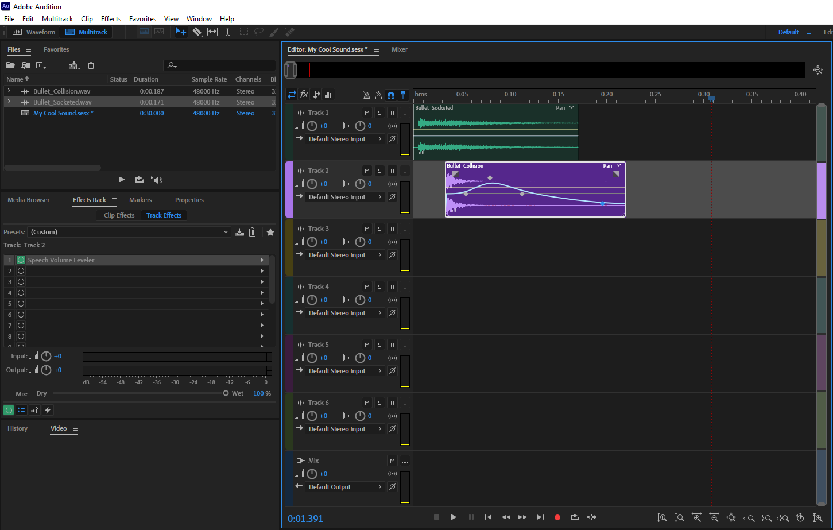833x530 pixels.
Task: Click the Files panel search field
Action: (x=220, y=65)
